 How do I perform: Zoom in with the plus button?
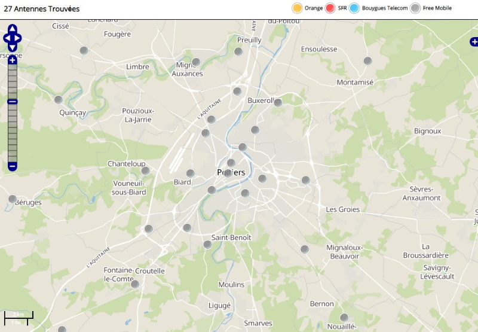[13, 60]
